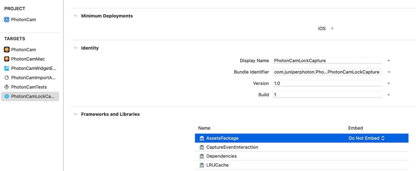Click the PhotonCamLockCa... extension icon
The height and width of the screenshot is (171, 416).
pyautogui.click(x=7, y=96)
